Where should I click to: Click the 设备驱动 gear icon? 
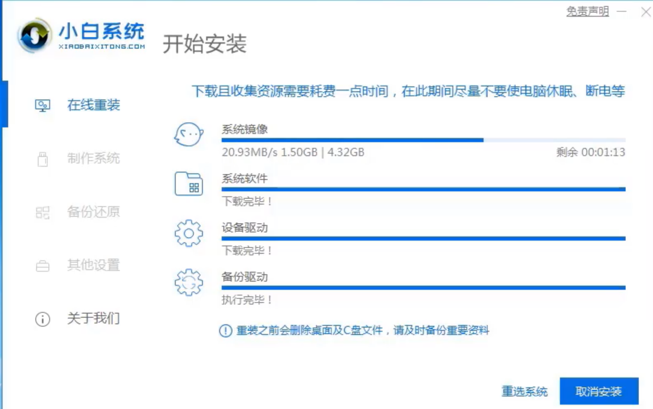pyautogui.click(x=188, y=233)
